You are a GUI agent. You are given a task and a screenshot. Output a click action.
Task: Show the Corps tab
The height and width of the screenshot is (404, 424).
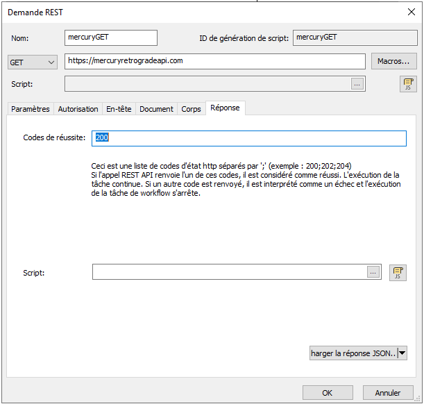tap(191, 109)
